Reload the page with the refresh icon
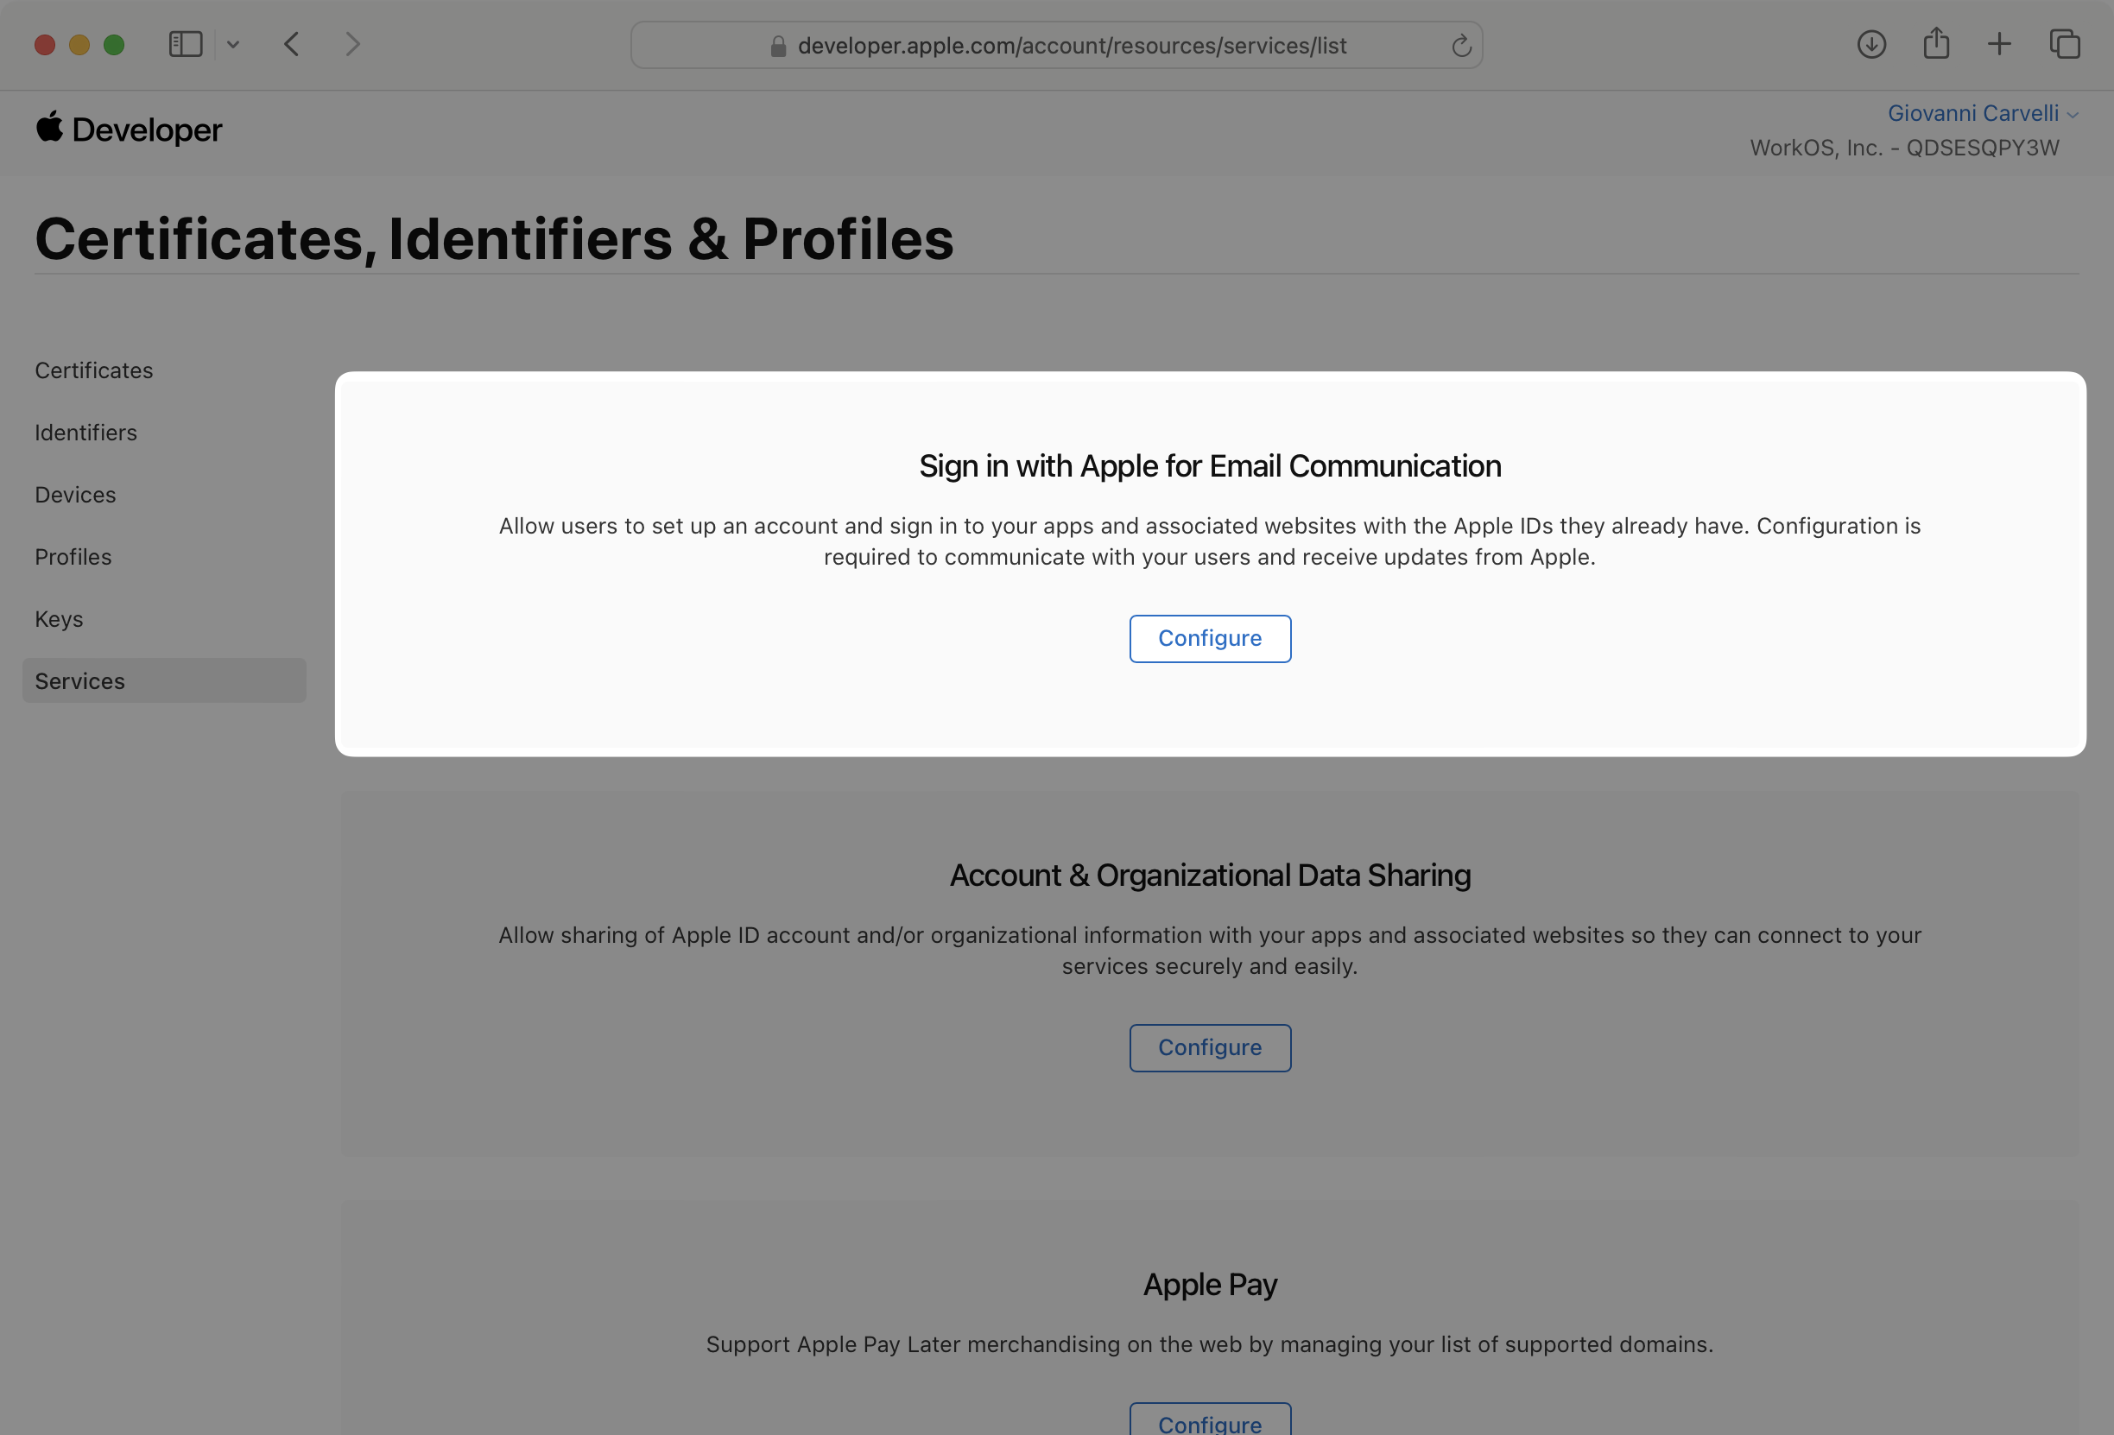This screenshot has height=1435, width=2114. [x=1461, y=46]
